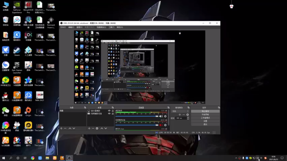Screen dimensions: 287x161
Task: Open NBA 2K21 desktop shortcut
Action: coord(39,96)
